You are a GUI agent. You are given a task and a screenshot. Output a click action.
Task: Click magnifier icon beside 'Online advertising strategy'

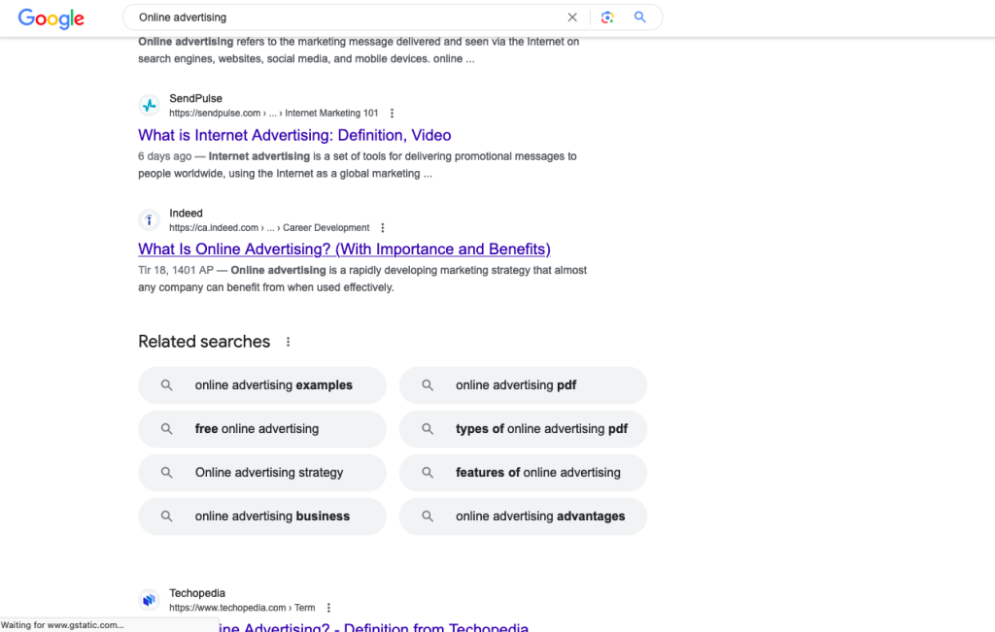[x=166, y=473]
